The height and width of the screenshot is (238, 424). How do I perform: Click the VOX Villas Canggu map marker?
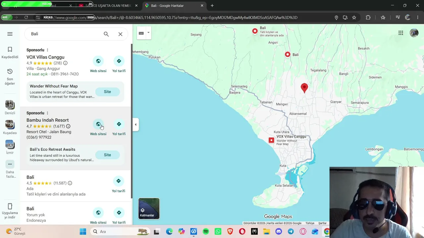[x=271, y=140]
